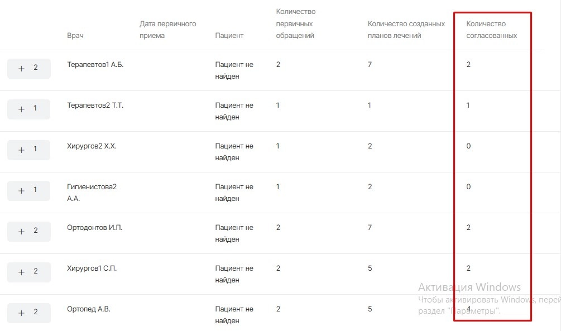Screen dimensions: 561x331
Task: Select doctor name Терапевтов1 А.Б.
Action: click(x=95, y=65)
